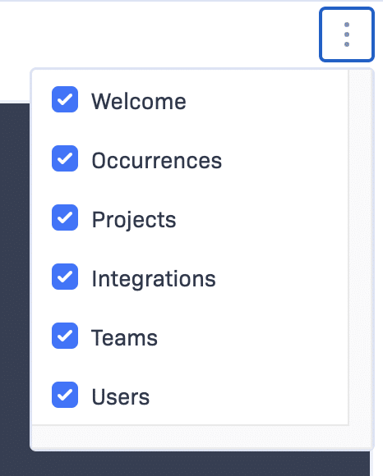Choose the Projects menu entry text
Image resolution: width=383 pixels, height=476 pixels.
[134, 220]
